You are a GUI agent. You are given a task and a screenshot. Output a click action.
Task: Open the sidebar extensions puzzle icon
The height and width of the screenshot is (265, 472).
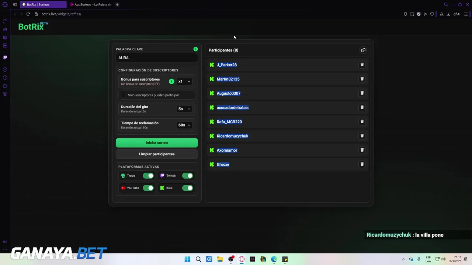[x=5, y=86]
